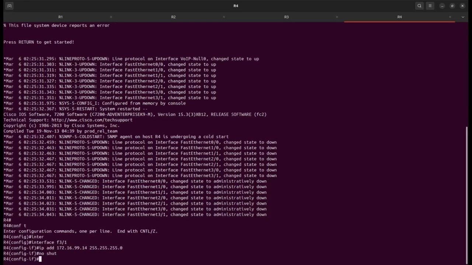The height and width of the screenshot is (265, 472).
Task: Close the terminal window
Action: point(462,6)
